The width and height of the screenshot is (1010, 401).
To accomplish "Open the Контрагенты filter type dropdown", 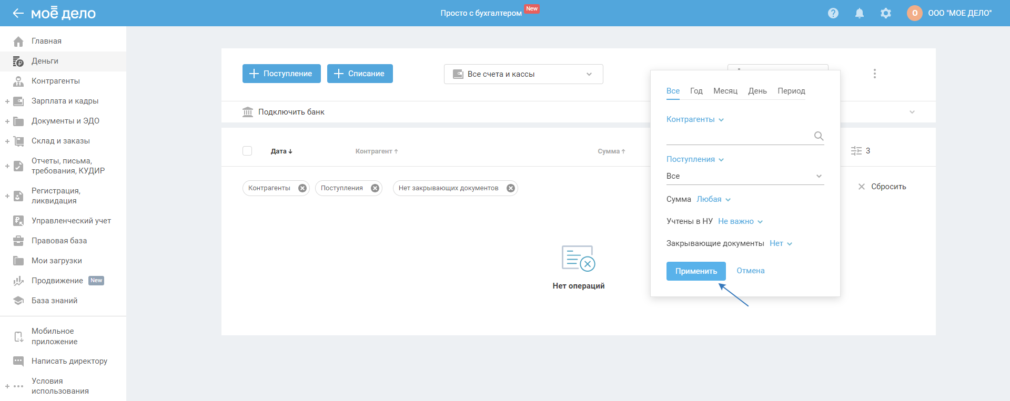I will point(695,119).
